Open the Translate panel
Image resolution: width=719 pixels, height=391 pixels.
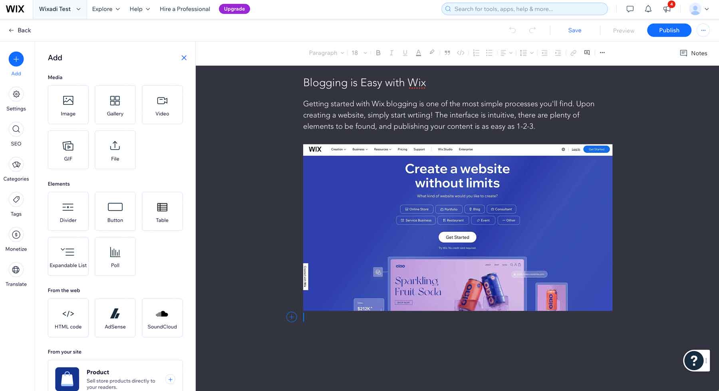pyautogui.click(x=16, y=274)
